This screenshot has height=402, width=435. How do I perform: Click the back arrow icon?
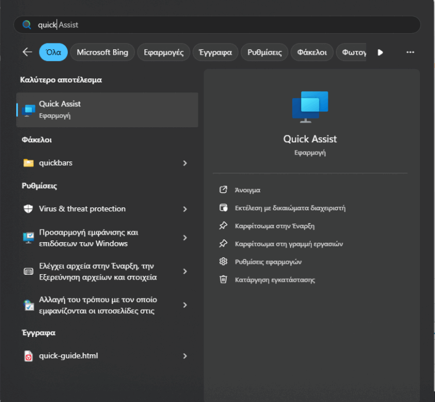point(27,52)
